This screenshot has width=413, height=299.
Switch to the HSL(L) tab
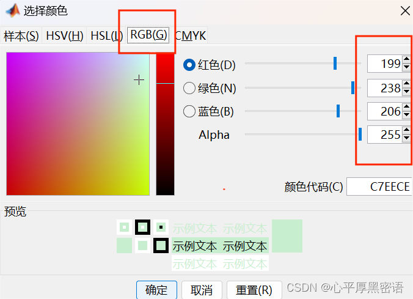tap(106, 35)
